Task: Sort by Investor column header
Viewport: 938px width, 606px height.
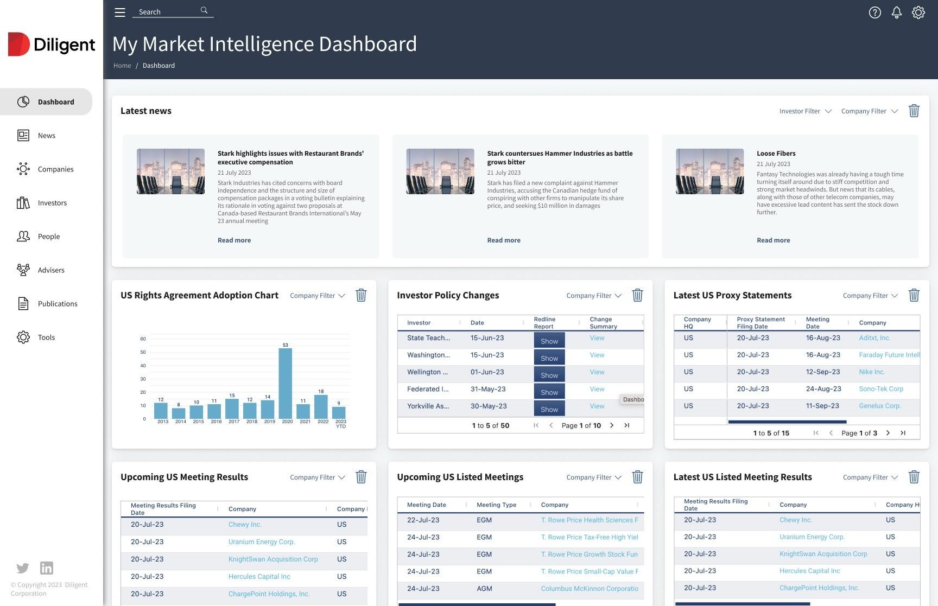Action: coord(419,323)
